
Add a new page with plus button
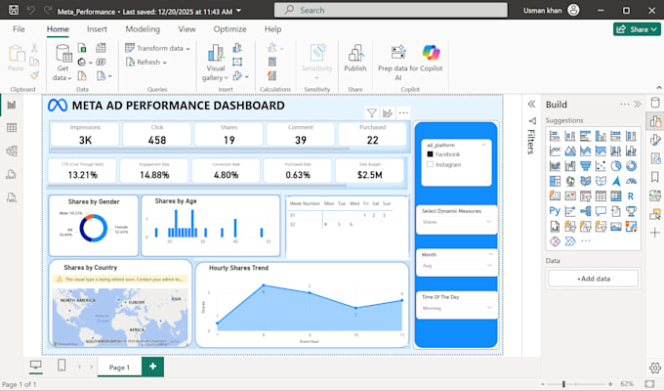(x=153, y=367)
